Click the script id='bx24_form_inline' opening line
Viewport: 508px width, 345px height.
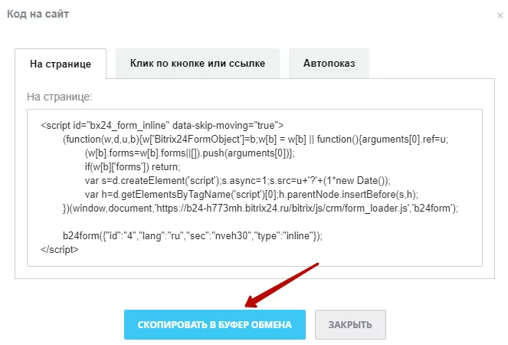point(162,126)
